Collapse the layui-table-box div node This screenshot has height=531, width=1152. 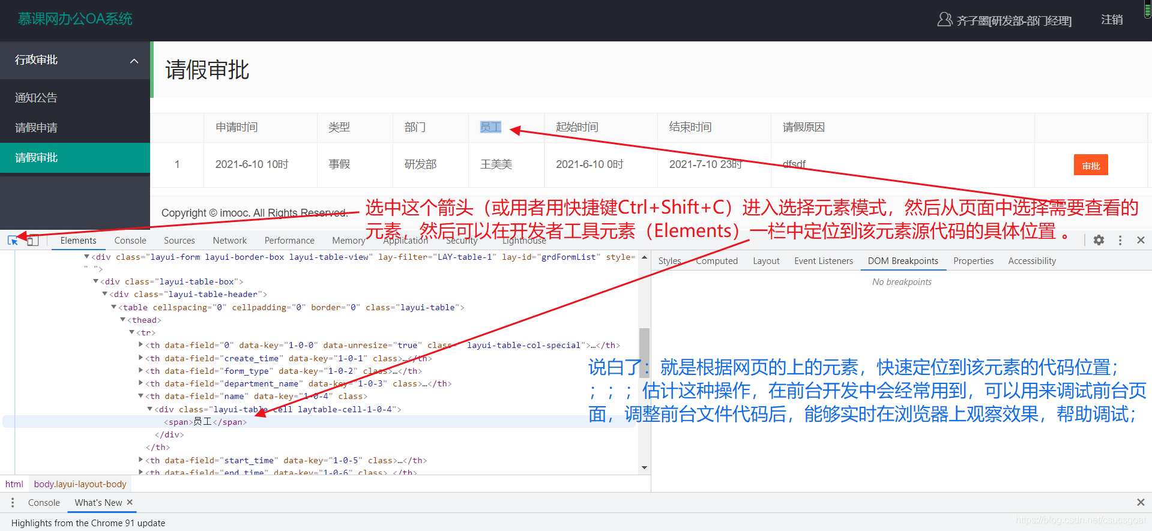96,281
